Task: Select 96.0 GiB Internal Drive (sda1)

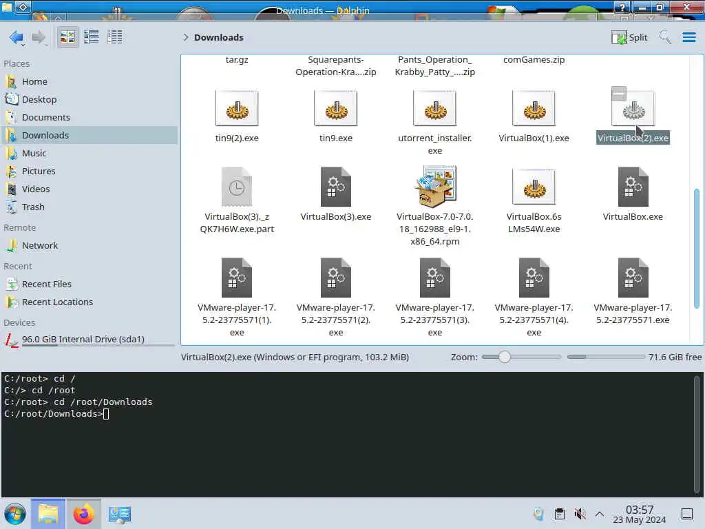Action: point(89,340)
